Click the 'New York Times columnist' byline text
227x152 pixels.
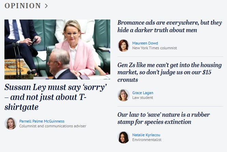click(155, 48)
